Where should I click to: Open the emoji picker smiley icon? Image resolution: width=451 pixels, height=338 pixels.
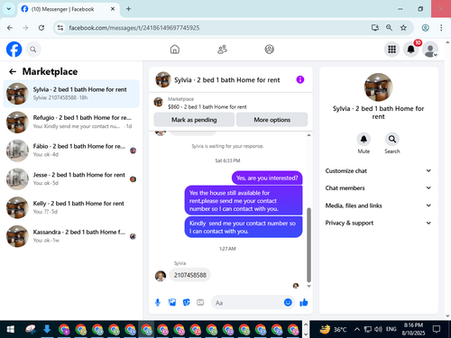288,302
